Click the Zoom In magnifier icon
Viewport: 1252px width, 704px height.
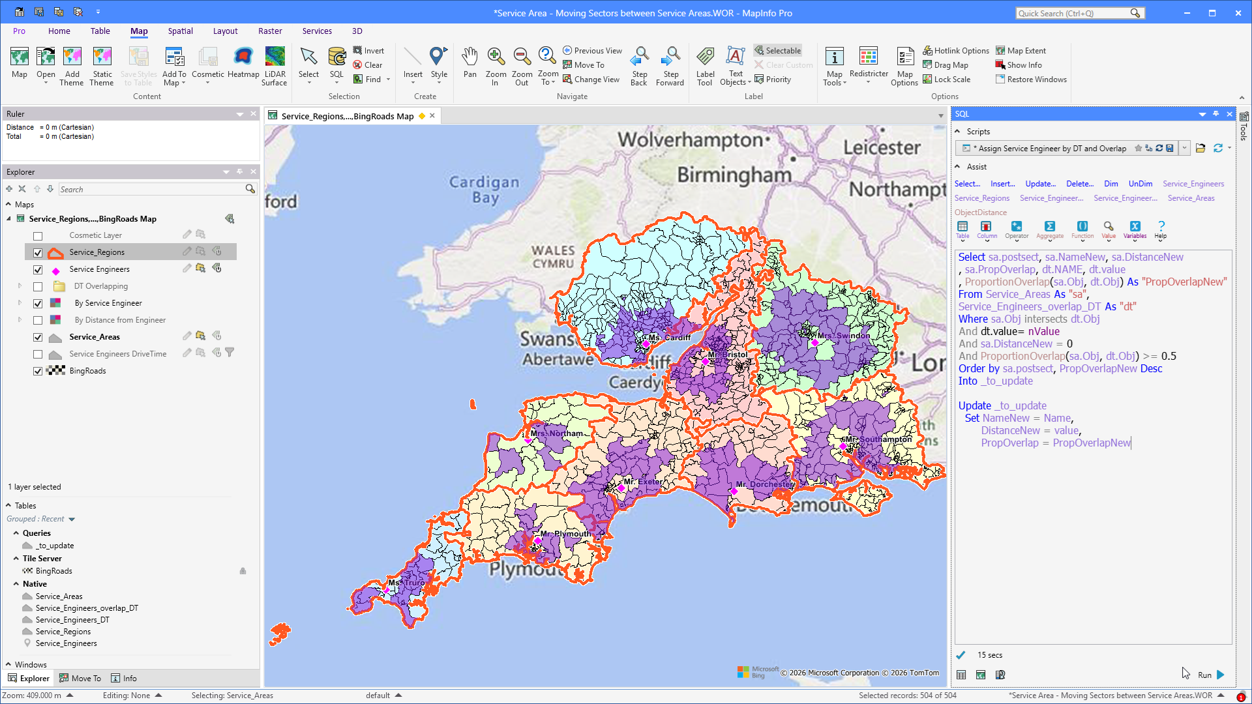pyautogui.click(x=496, y=57)
